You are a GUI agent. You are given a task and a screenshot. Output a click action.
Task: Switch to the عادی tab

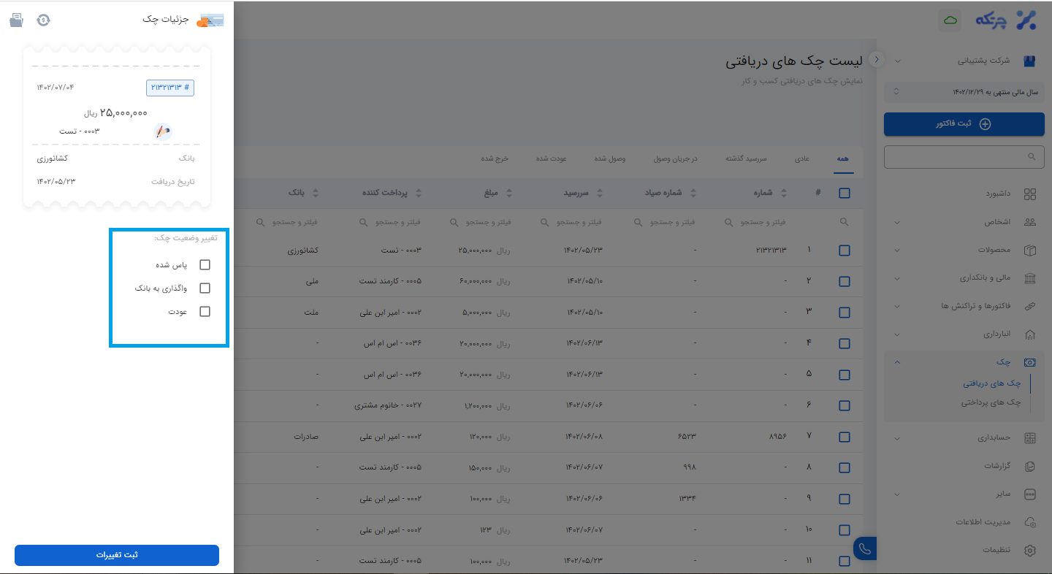801,158
